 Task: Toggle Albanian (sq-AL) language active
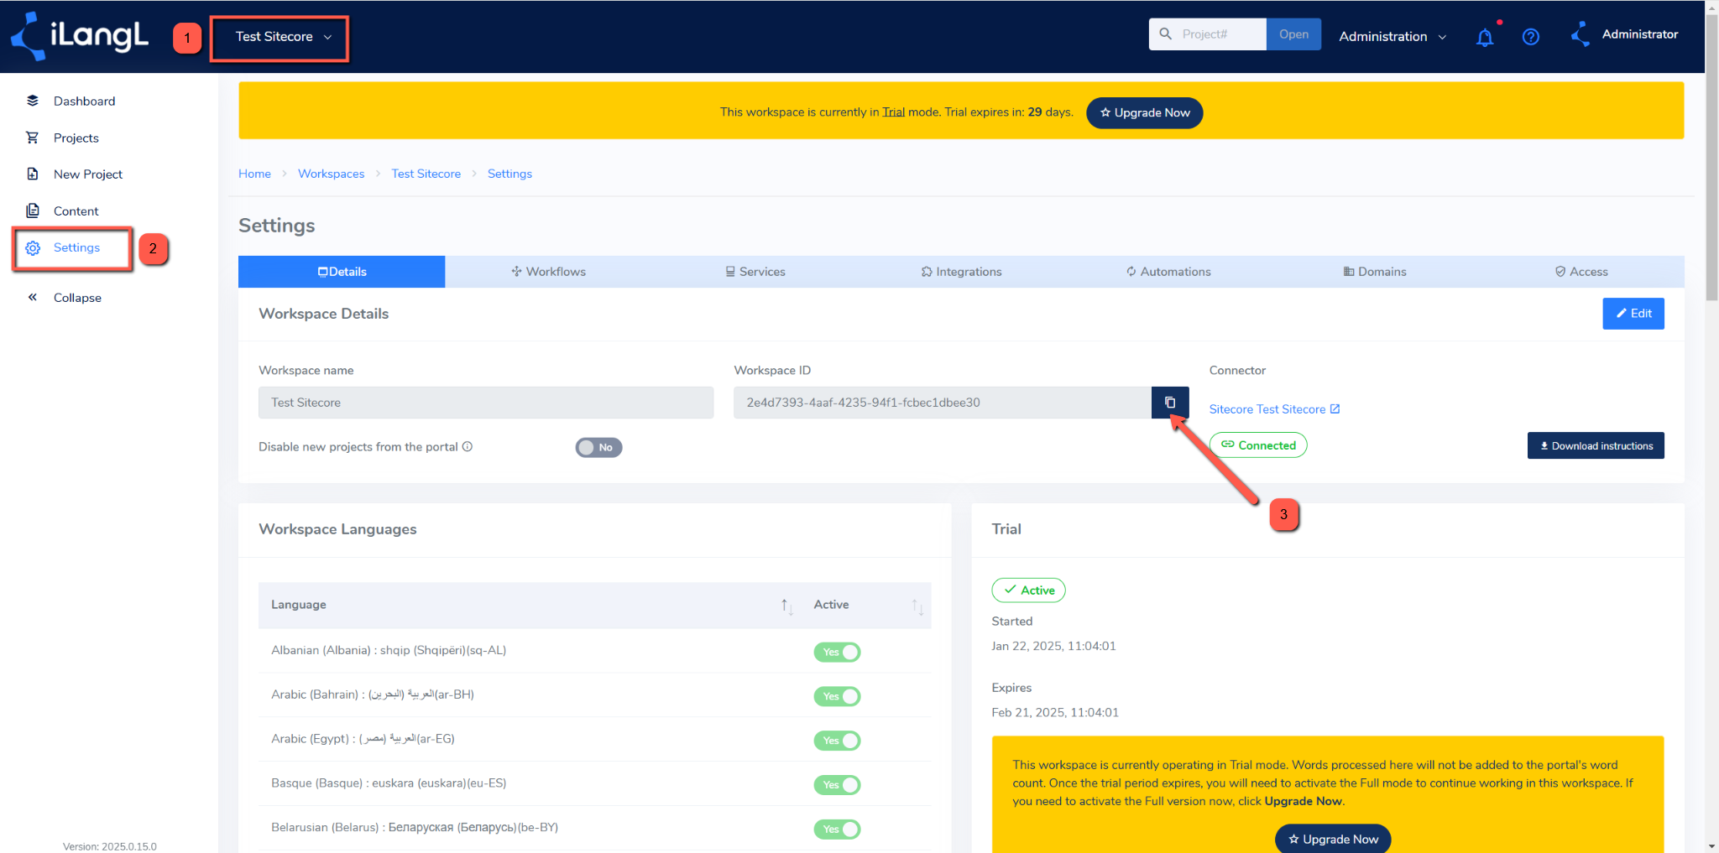tap(837, 652)
